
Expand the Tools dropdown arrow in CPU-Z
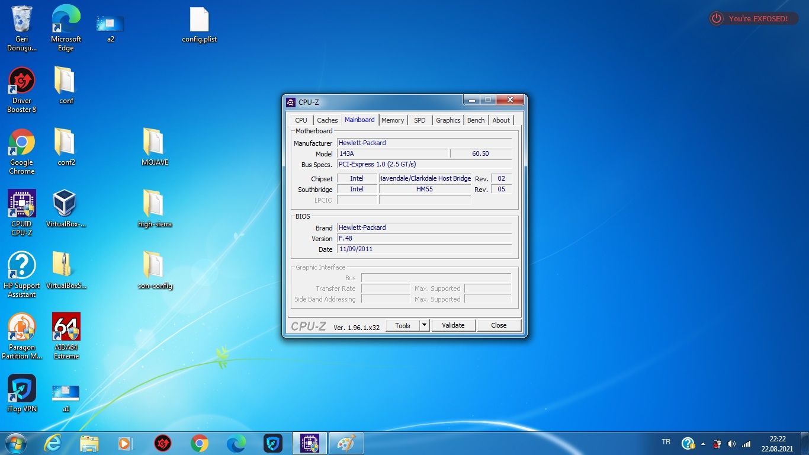pyautogui.click(x=424, y=325)
